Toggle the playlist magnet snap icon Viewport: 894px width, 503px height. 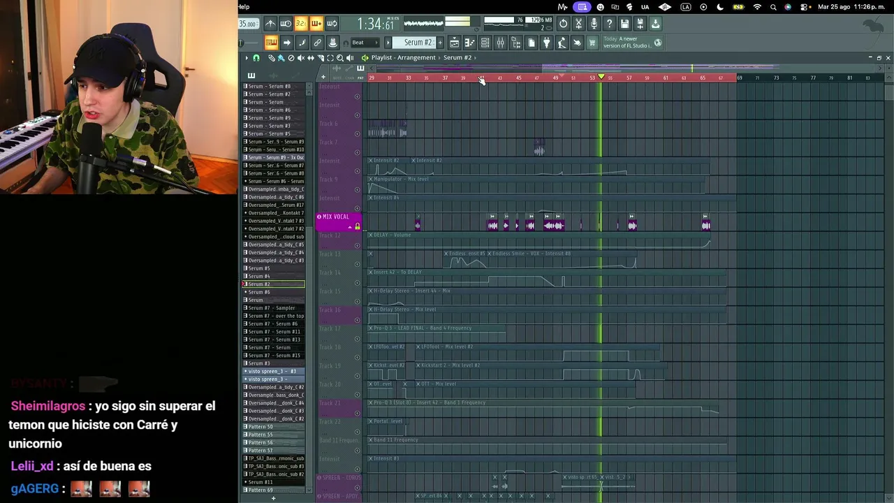(256, 58)
